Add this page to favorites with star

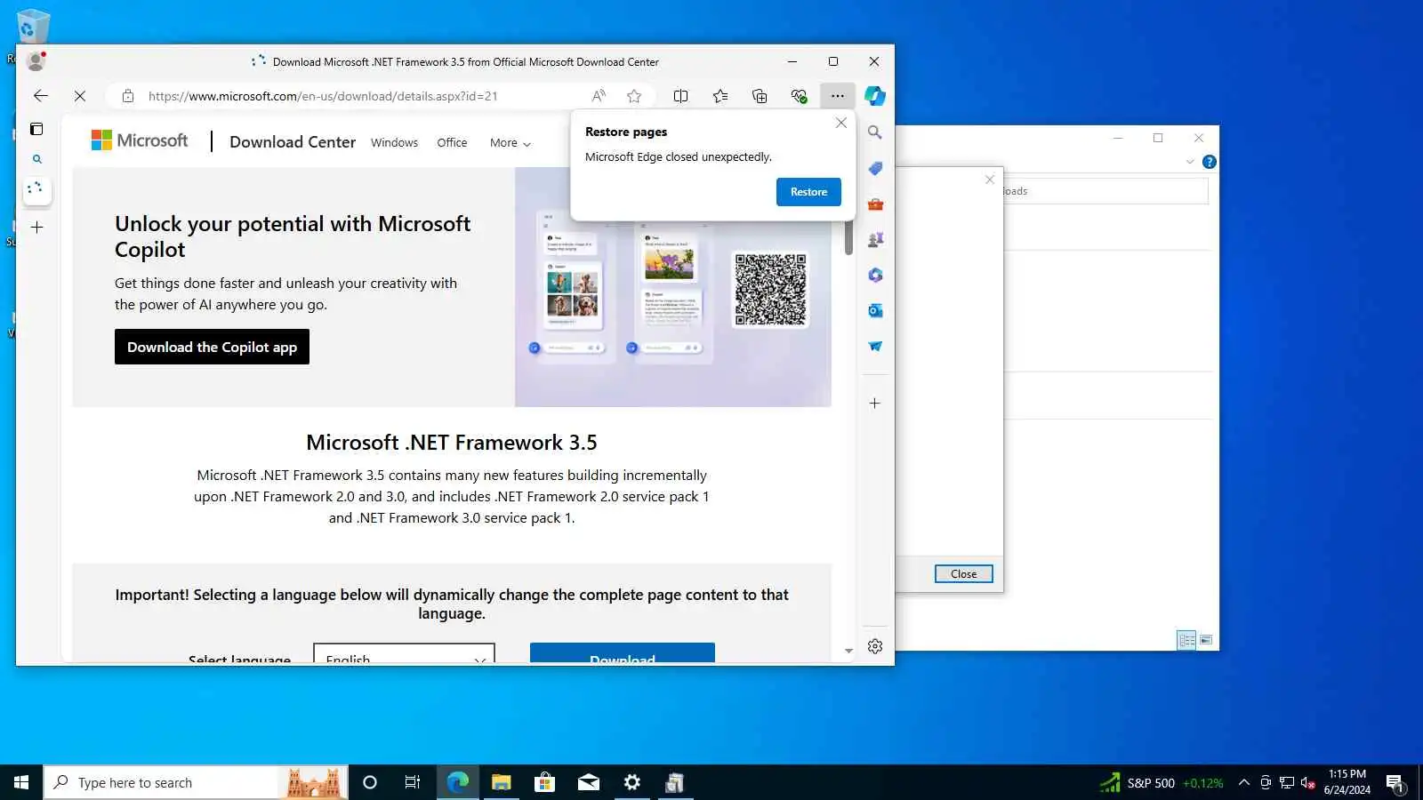click(x=634, y=96)
